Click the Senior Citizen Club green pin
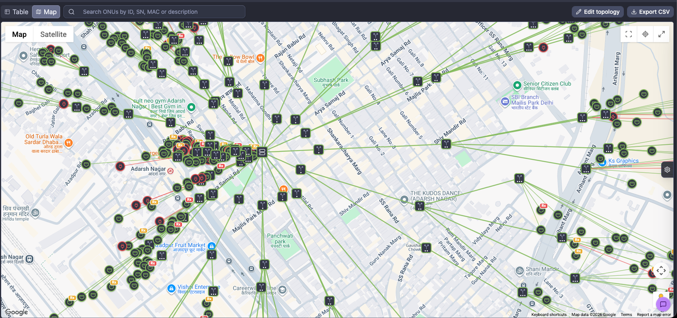The height and width of the screenshot is (318, 677). 517,85
